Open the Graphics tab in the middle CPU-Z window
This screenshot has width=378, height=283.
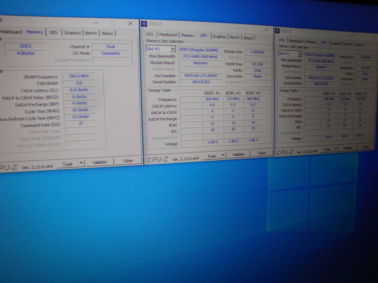tap(219, 36)
